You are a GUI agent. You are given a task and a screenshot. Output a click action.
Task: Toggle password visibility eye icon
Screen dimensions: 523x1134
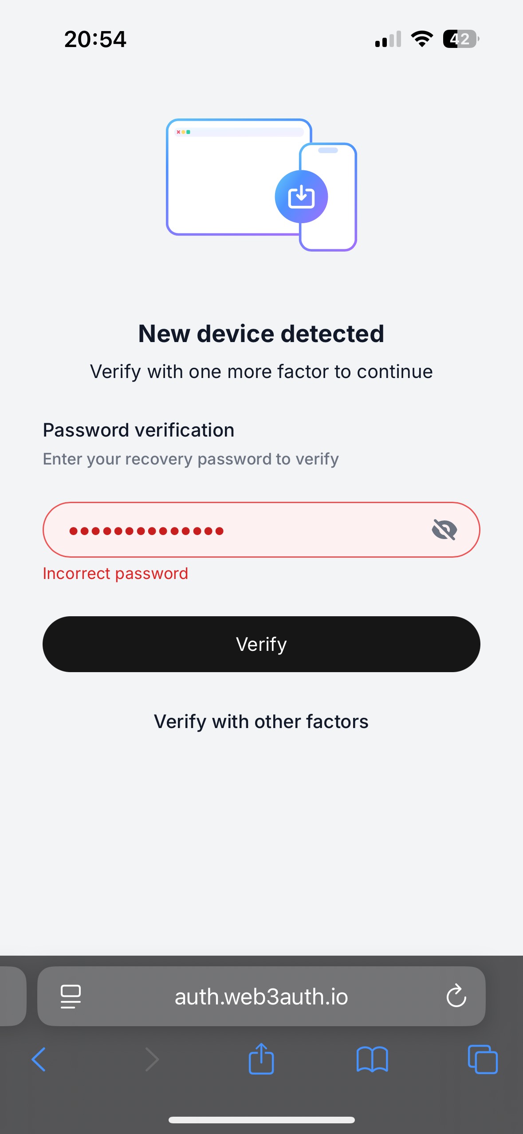tap(444, 530)
